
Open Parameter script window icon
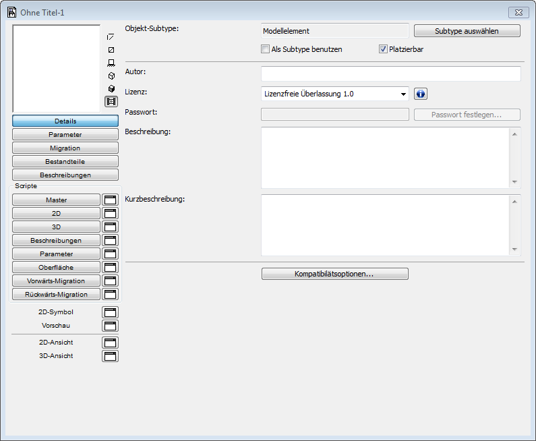pyautogui.click(x=110, y=254)
